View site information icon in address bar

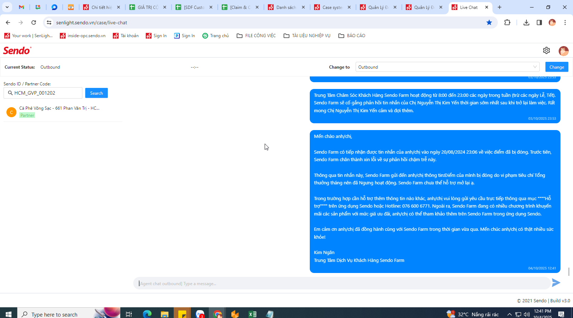click(x=49, y=23)
